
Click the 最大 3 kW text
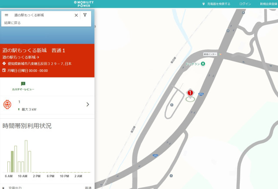click(x=29, y=109)
